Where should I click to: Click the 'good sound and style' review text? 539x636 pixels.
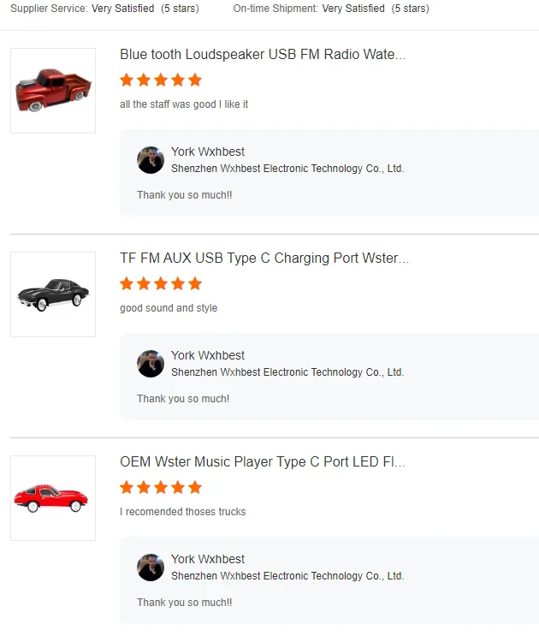[169, 308]
